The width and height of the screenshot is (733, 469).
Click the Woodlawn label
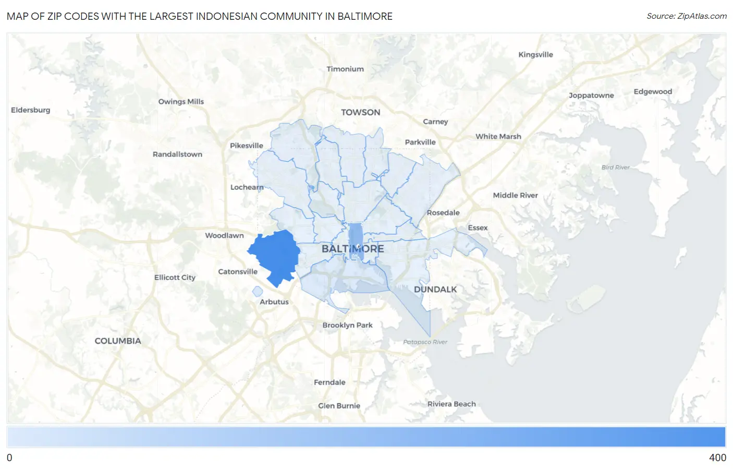pos(224,235)
